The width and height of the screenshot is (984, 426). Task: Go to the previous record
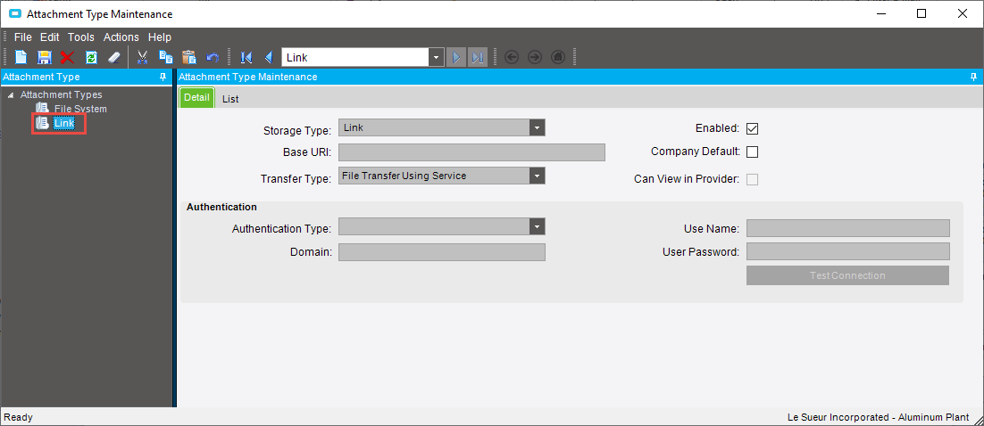tap(269, 58)
